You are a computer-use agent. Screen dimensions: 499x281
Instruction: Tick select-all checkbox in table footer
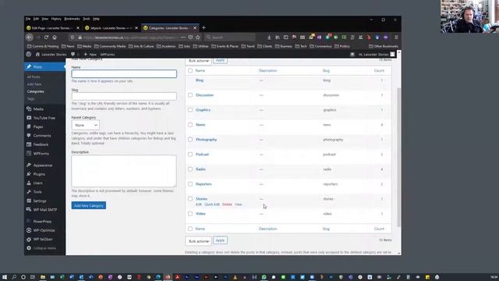pyautogui.click(x=190, y=229)
